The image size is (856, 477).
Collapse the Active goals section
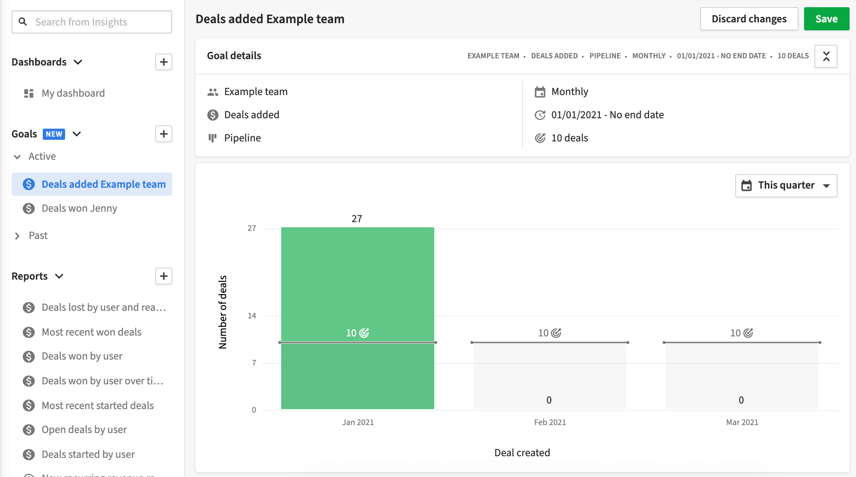point(17,157)
